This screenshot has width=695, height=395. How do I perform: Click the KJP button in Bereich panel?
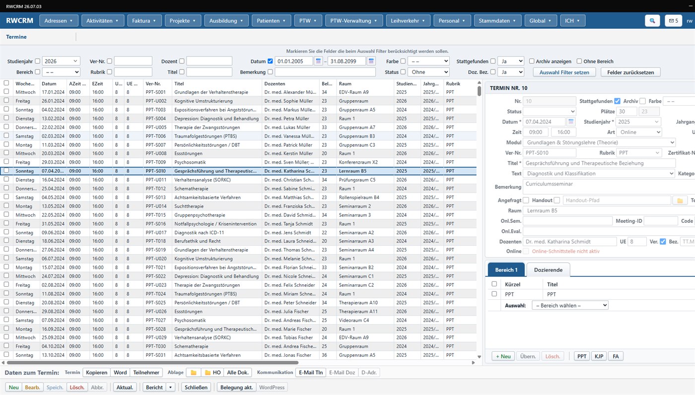(x=598, y=356)
